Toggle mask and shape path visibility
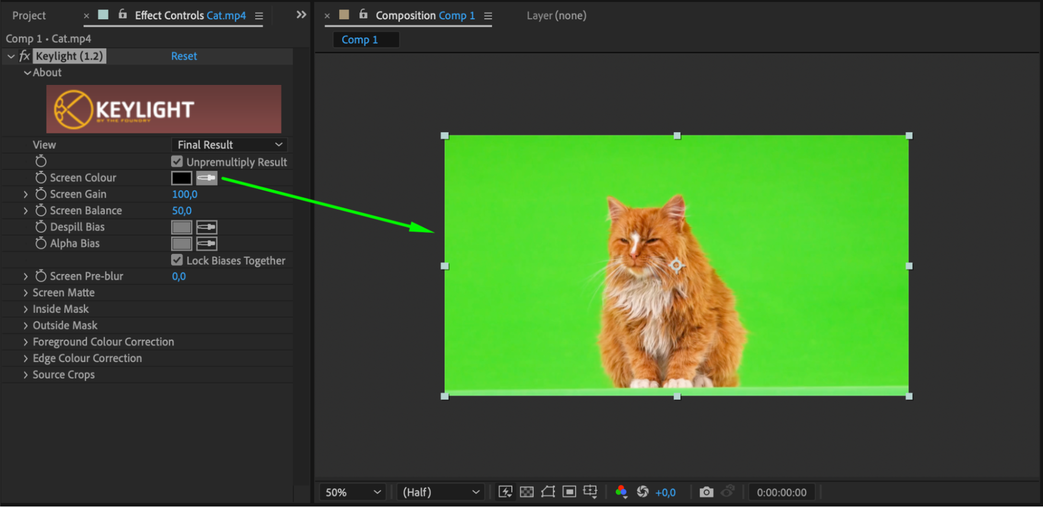The image size is (1043, 507). tap(548, 492)
